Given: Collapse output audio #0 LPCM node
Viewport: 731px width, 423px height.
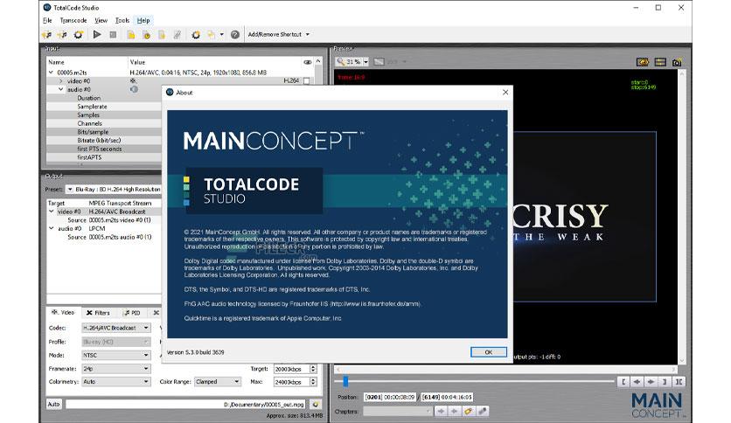Looking at the screenshot, I should (x=52, y=228).
